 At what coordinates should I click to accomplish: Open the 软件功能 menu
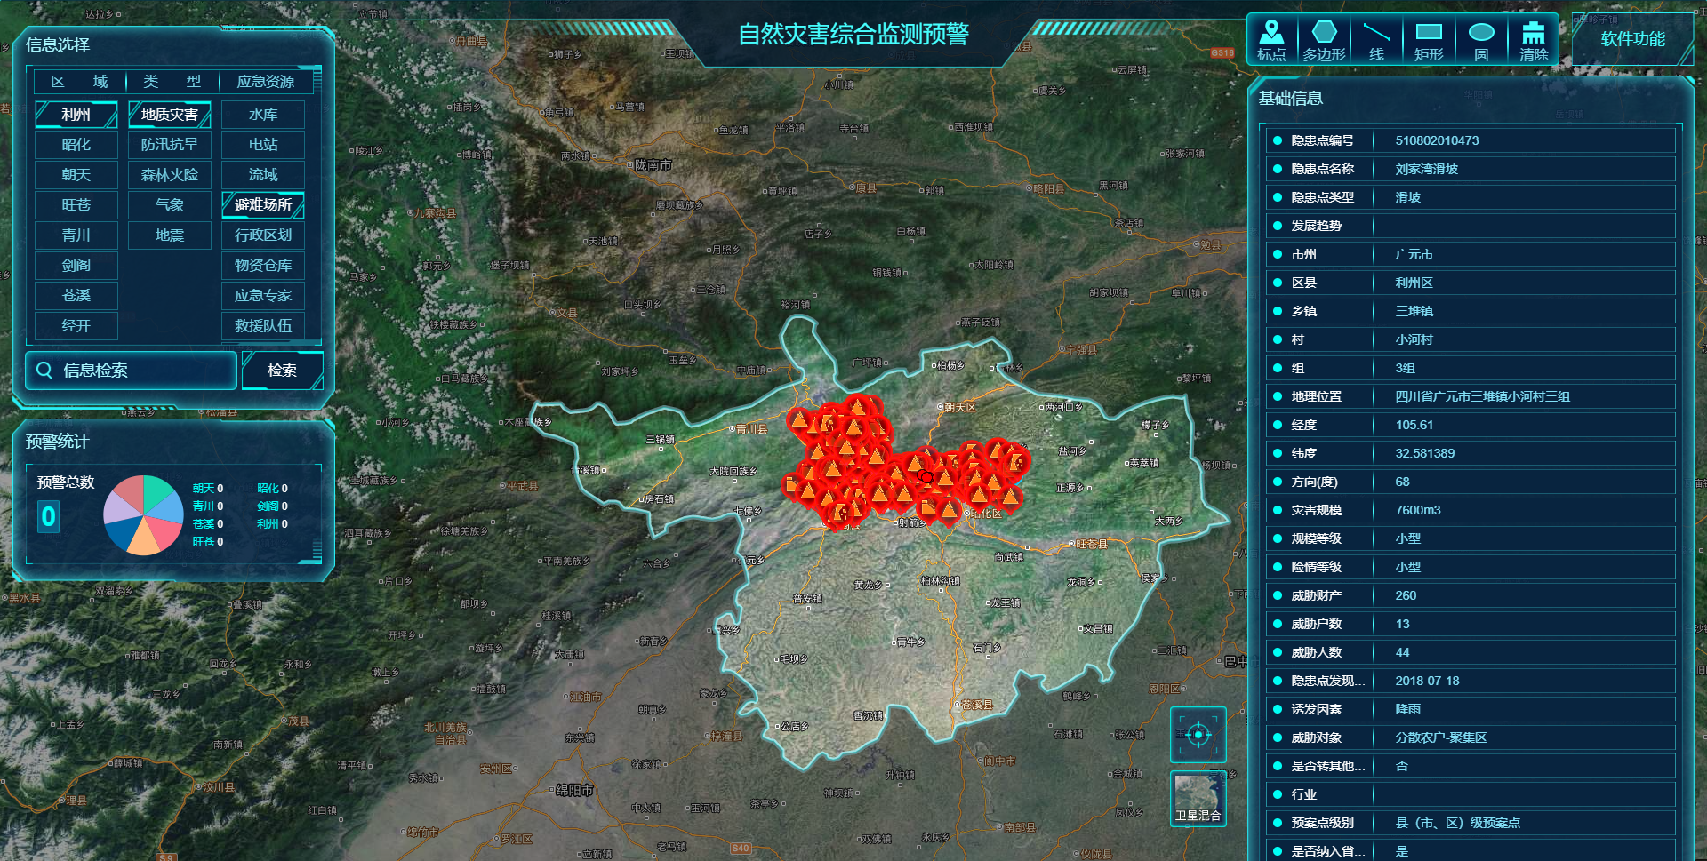click(x=1632, y=39)
